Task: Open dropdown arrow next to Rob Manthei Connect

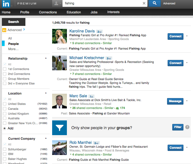Action: 187,147
